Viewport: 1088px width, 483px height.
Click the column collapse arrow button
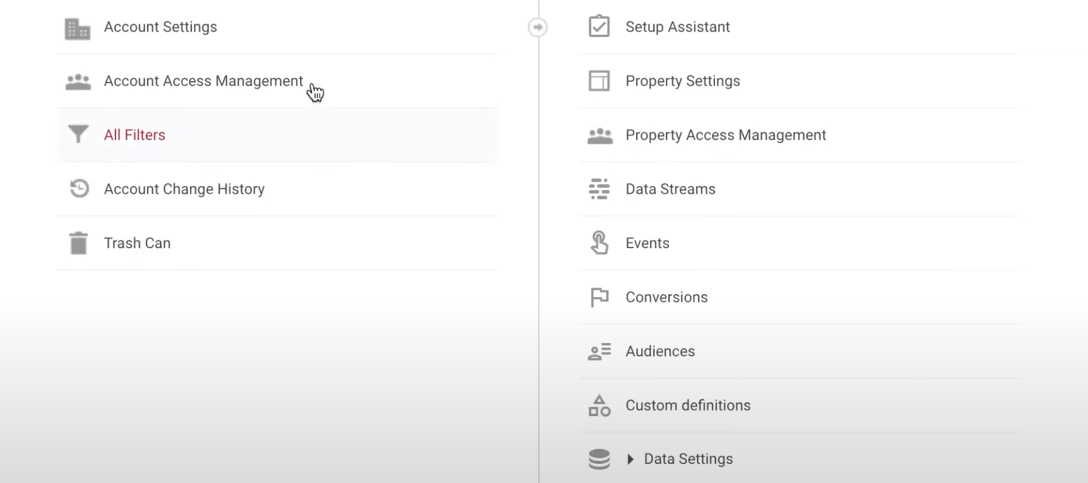click(x=537, y=27)
